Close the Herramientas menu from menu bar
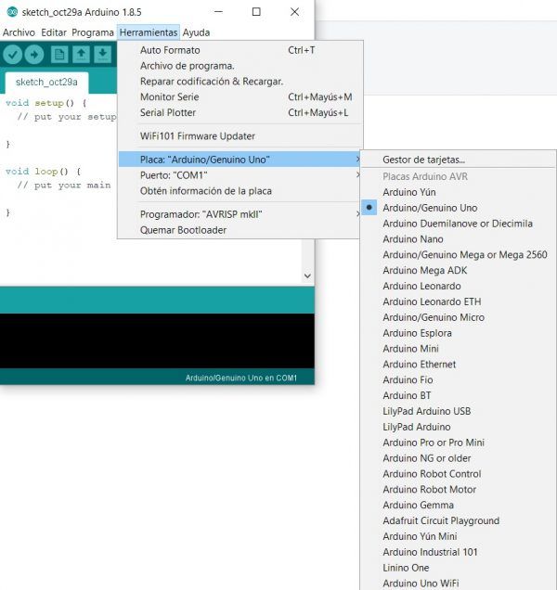The width and height of the screenshot is (557, 590). (x=149, y=32)
